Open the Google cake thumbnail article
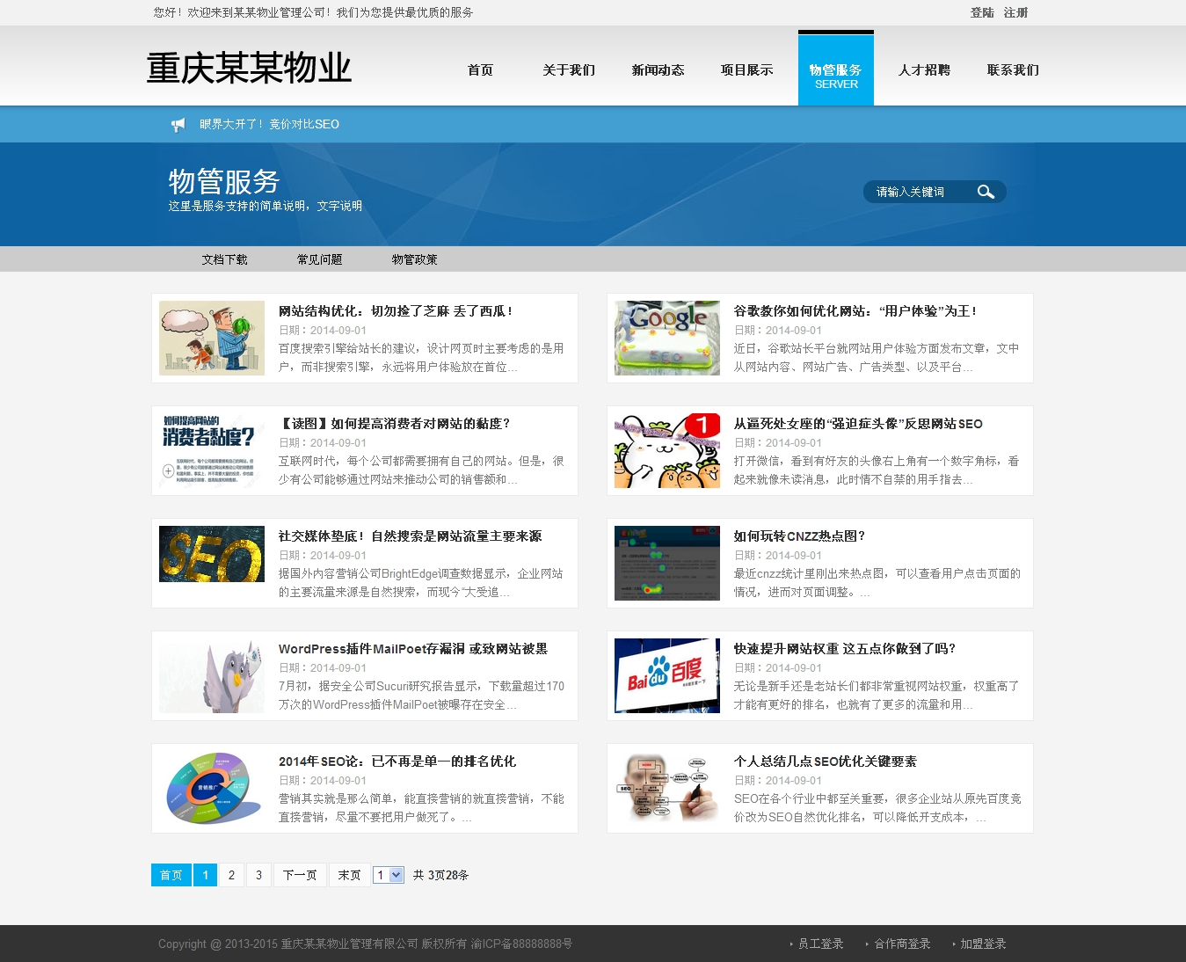Image resolution: width=1186 pixels, height=962 pixels. pyautogui.click(x=666, y=339)
